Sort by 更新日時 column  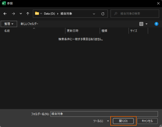pos(73,31)
